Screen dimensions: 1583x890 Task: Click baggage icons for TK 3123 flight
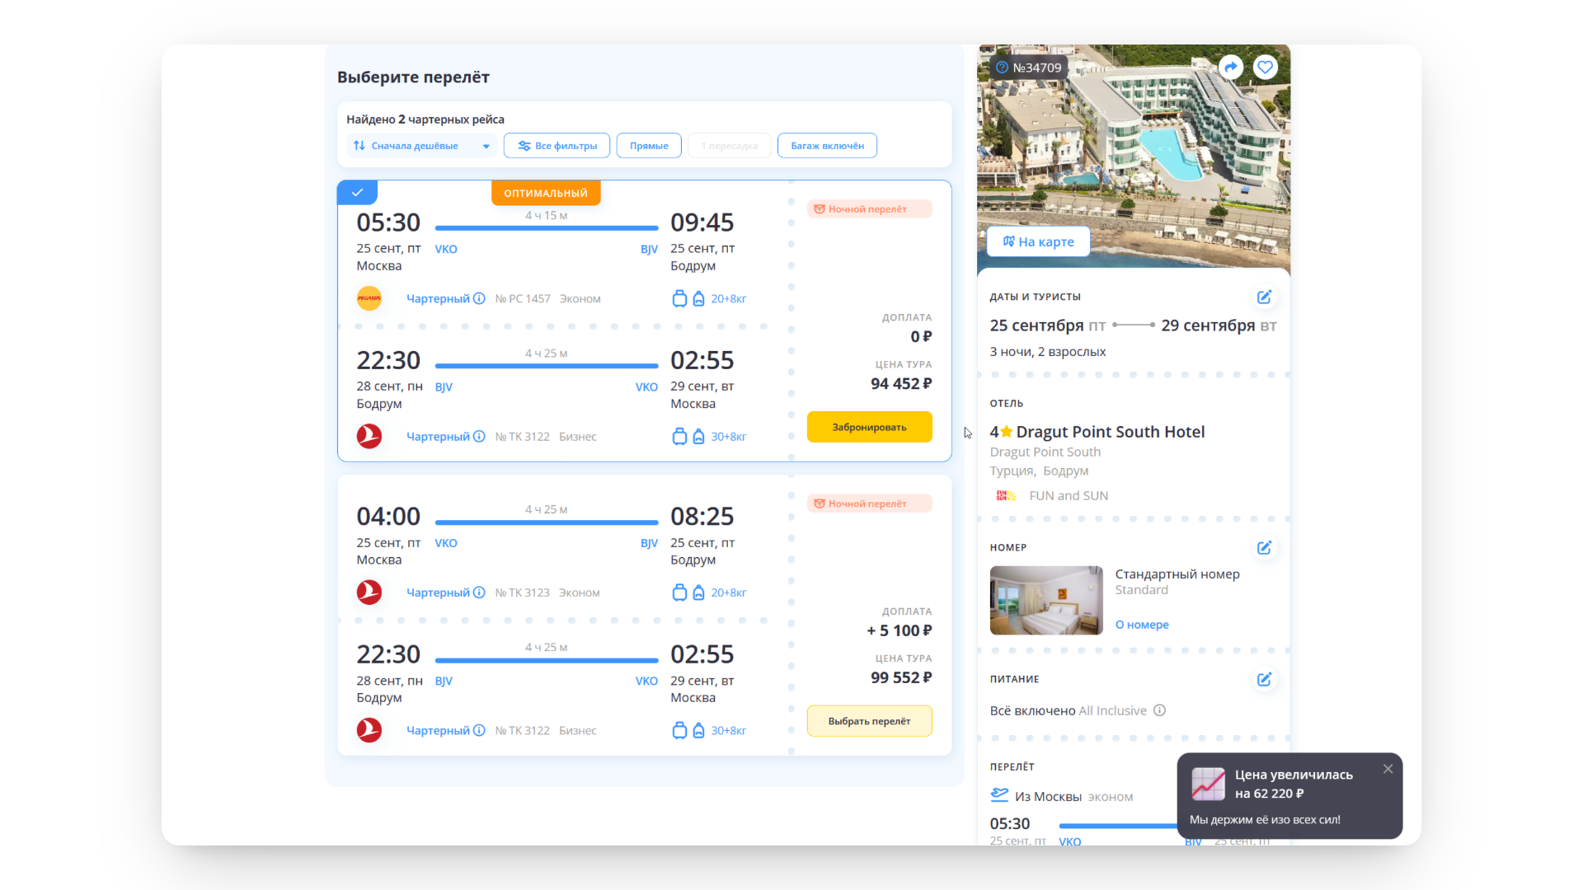click(x=688, y=593)
